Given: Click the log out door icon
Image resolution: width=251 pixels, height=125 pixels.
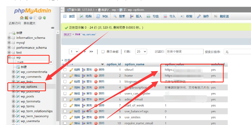Looking at the screenshot, I should point(26,18).
